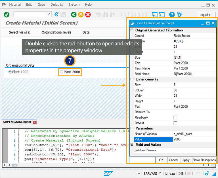Select the Plant 2000 radio button
This screenshot has width=218, height=178.
[x=61, y=72]
